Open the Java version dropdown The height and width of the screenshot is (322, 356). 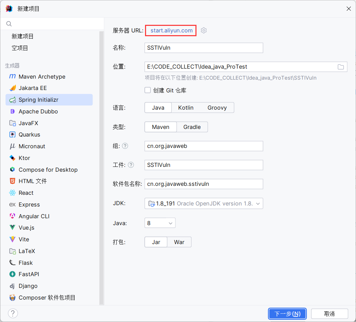click(160, 223)
